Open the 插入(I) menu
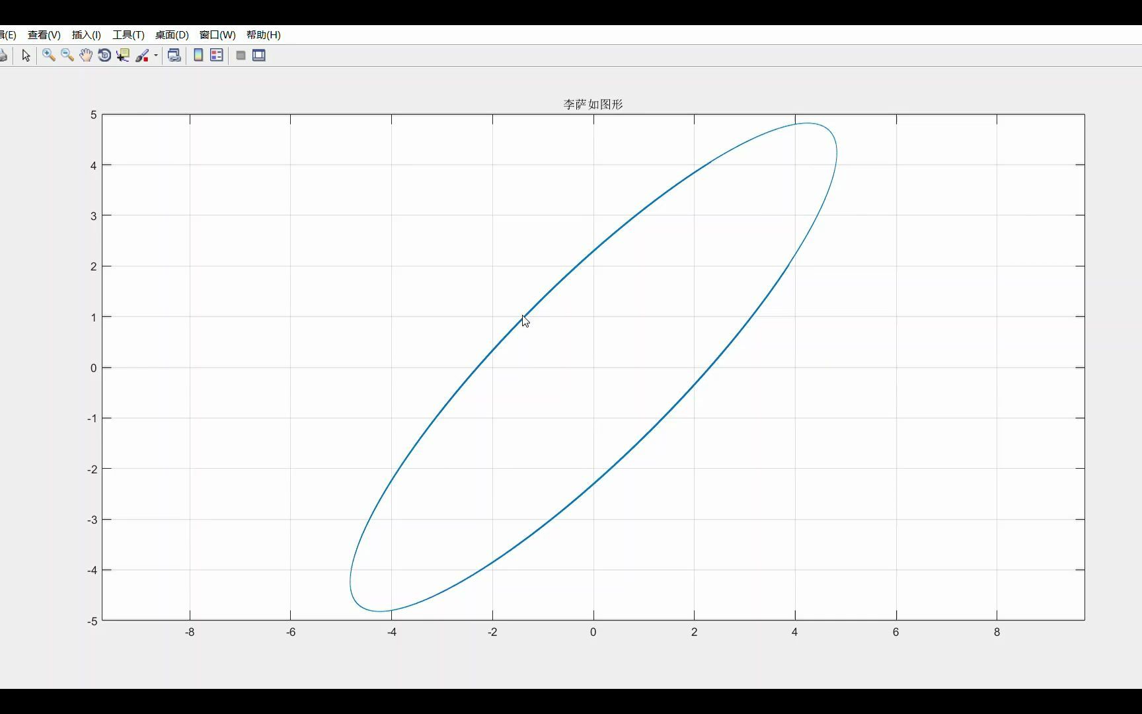 point(86,35)
